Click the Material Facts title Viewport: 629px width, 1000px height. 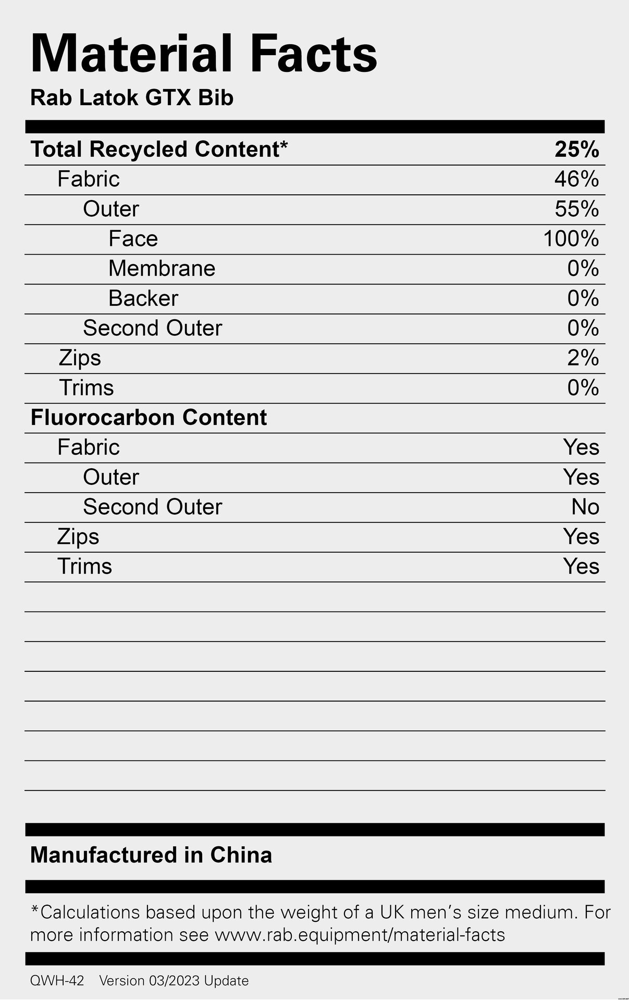[x=204, y=54]
